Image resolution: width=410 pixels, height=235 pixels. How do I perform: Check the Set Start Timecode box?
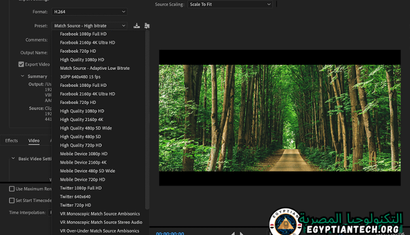(12, 200)
